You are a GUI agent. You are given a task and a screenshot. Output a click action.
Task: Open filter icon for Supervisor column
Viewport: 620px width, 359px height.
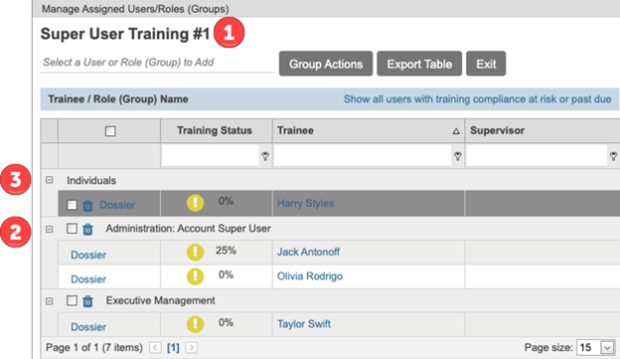(613, 156)
